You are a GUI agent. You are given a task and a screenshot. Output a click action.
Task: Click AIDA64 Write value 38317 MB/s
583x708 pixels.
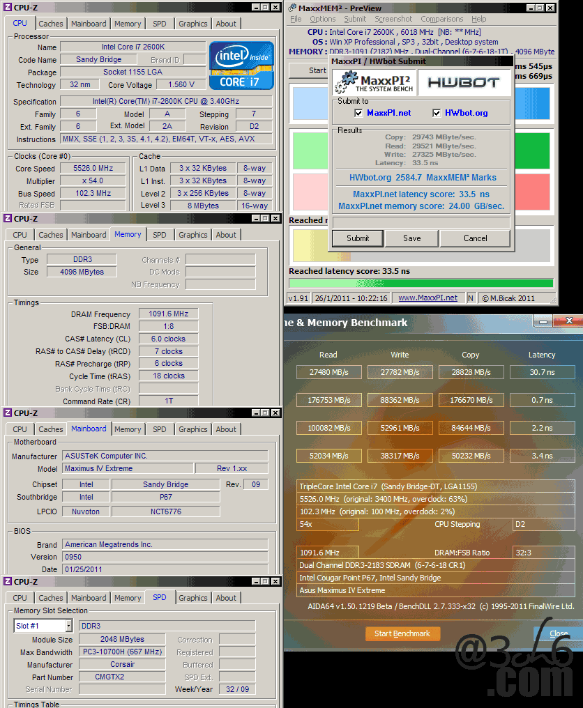point(400,456)
